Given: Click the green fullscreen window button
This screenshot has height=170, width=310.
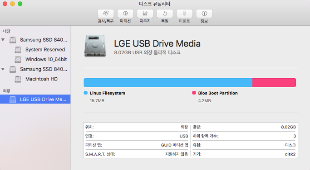Looking at the screenshot, I should (20, 4).
